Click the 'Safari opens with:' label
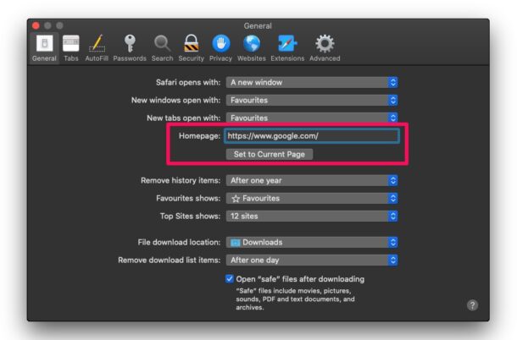 click(x=188, y=82)
